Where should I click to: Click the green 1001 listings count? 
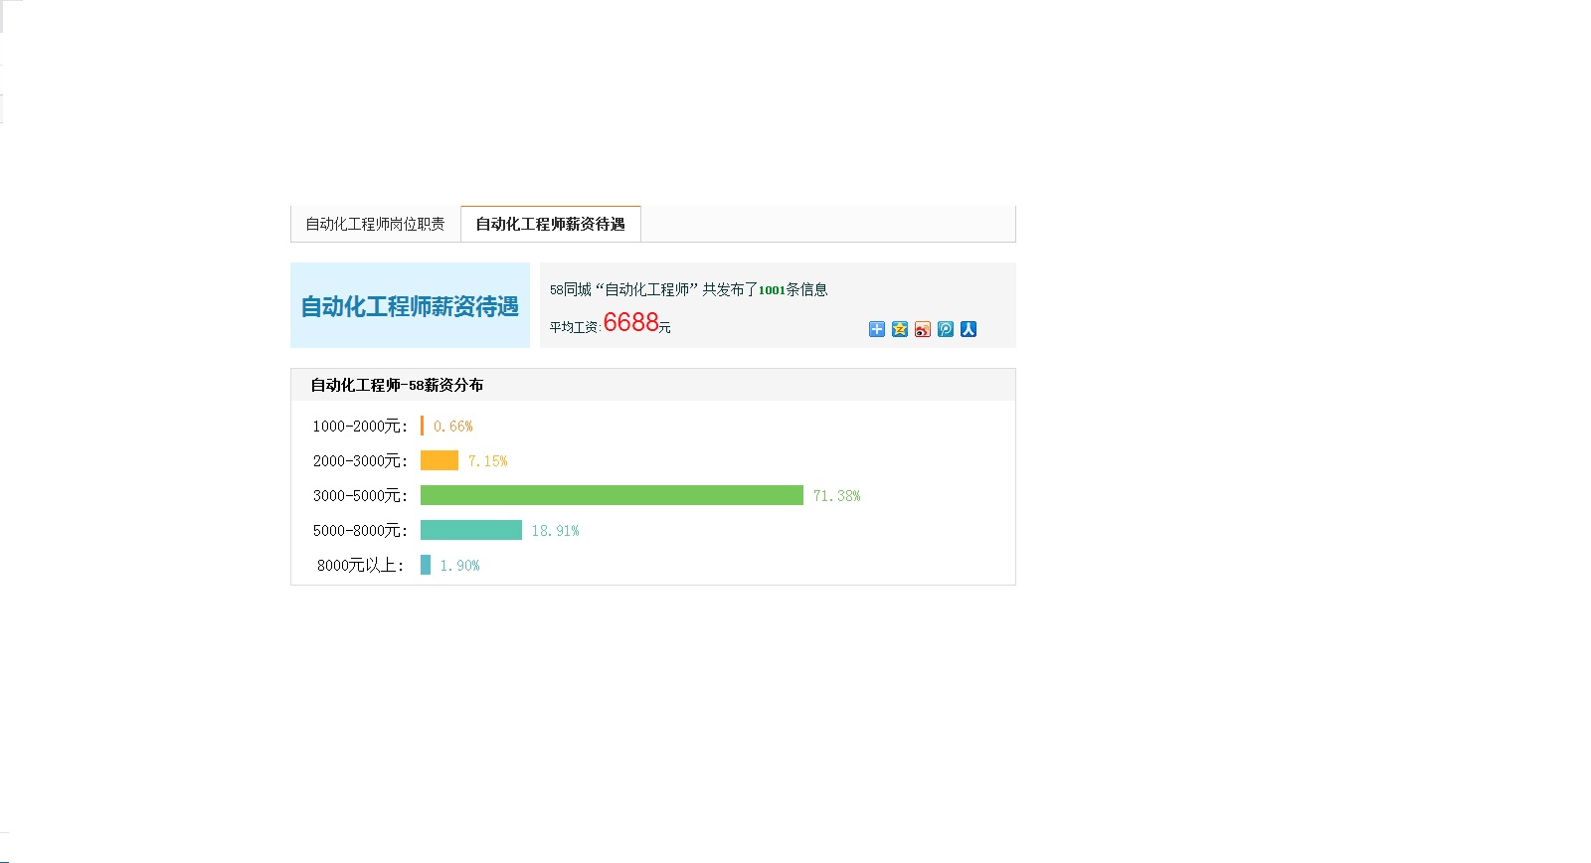[x=772, y=290]
